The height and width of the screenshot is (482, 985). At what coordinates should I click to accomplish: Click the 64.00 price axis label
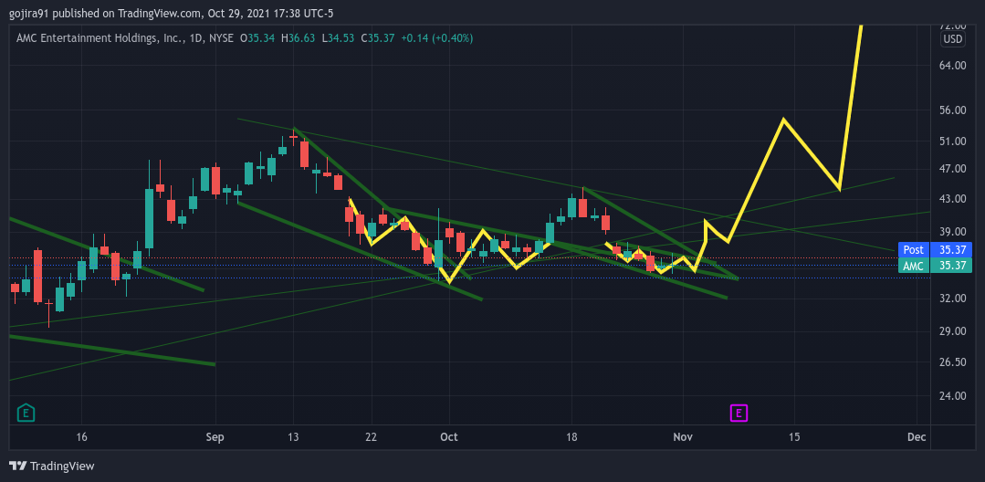pyautogui.click(x=952, y=65)
